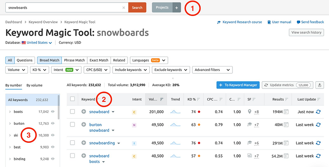This screenshot has height=167, width=329.
Task: Click the export icon beside Update metrics
Action: (320, 85)
